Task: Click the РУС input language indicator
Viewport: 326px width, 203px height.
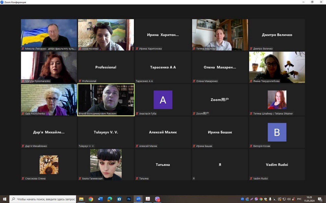Action: pos(300,199)
